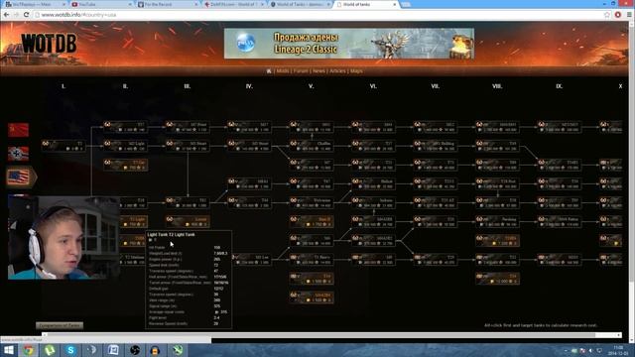Select the Germany flag nation icon

point(18,154)
